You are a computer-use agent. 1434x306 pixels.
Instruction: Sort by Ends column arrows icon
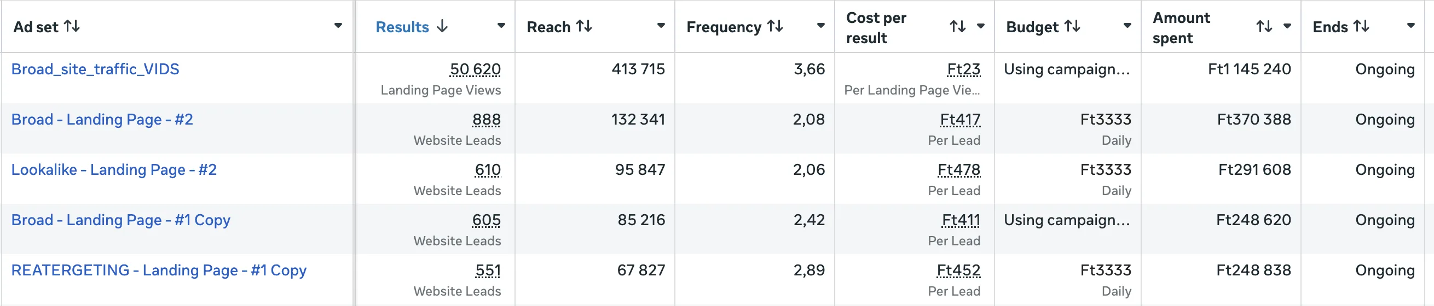pyautogui.click(x=1361, y=26)
